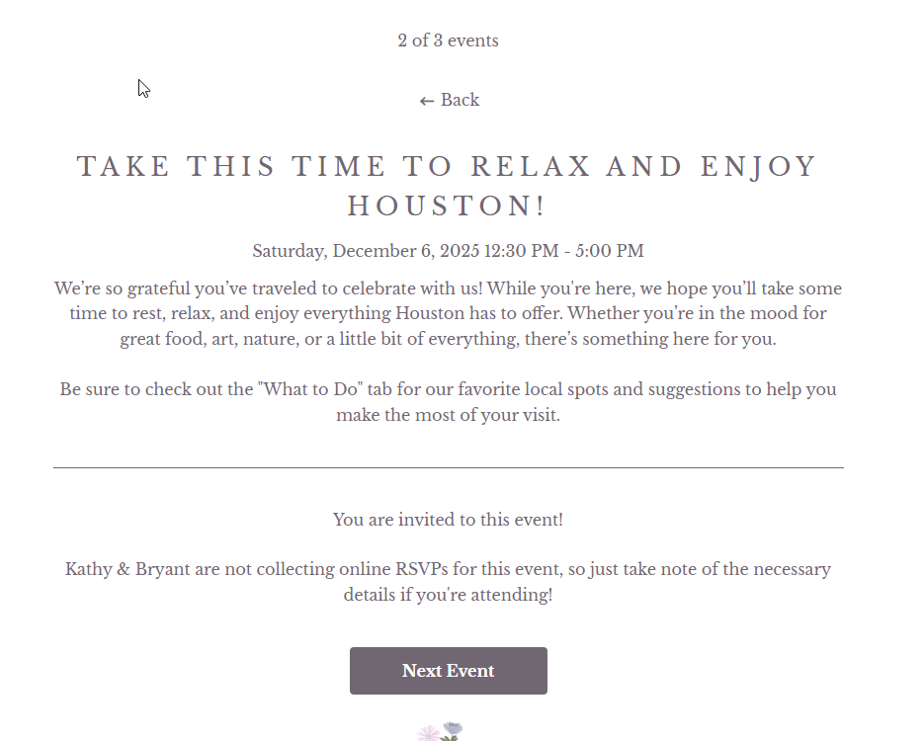Click the left arrow icon beside Back
Screen dimensions: 923x741
pos(427,101)
